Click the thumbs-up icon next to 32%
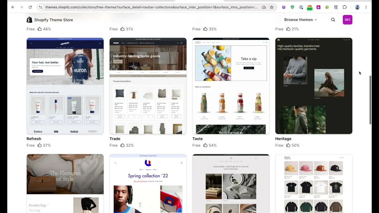Screen dimensions: 379x213 pos(122,145)
